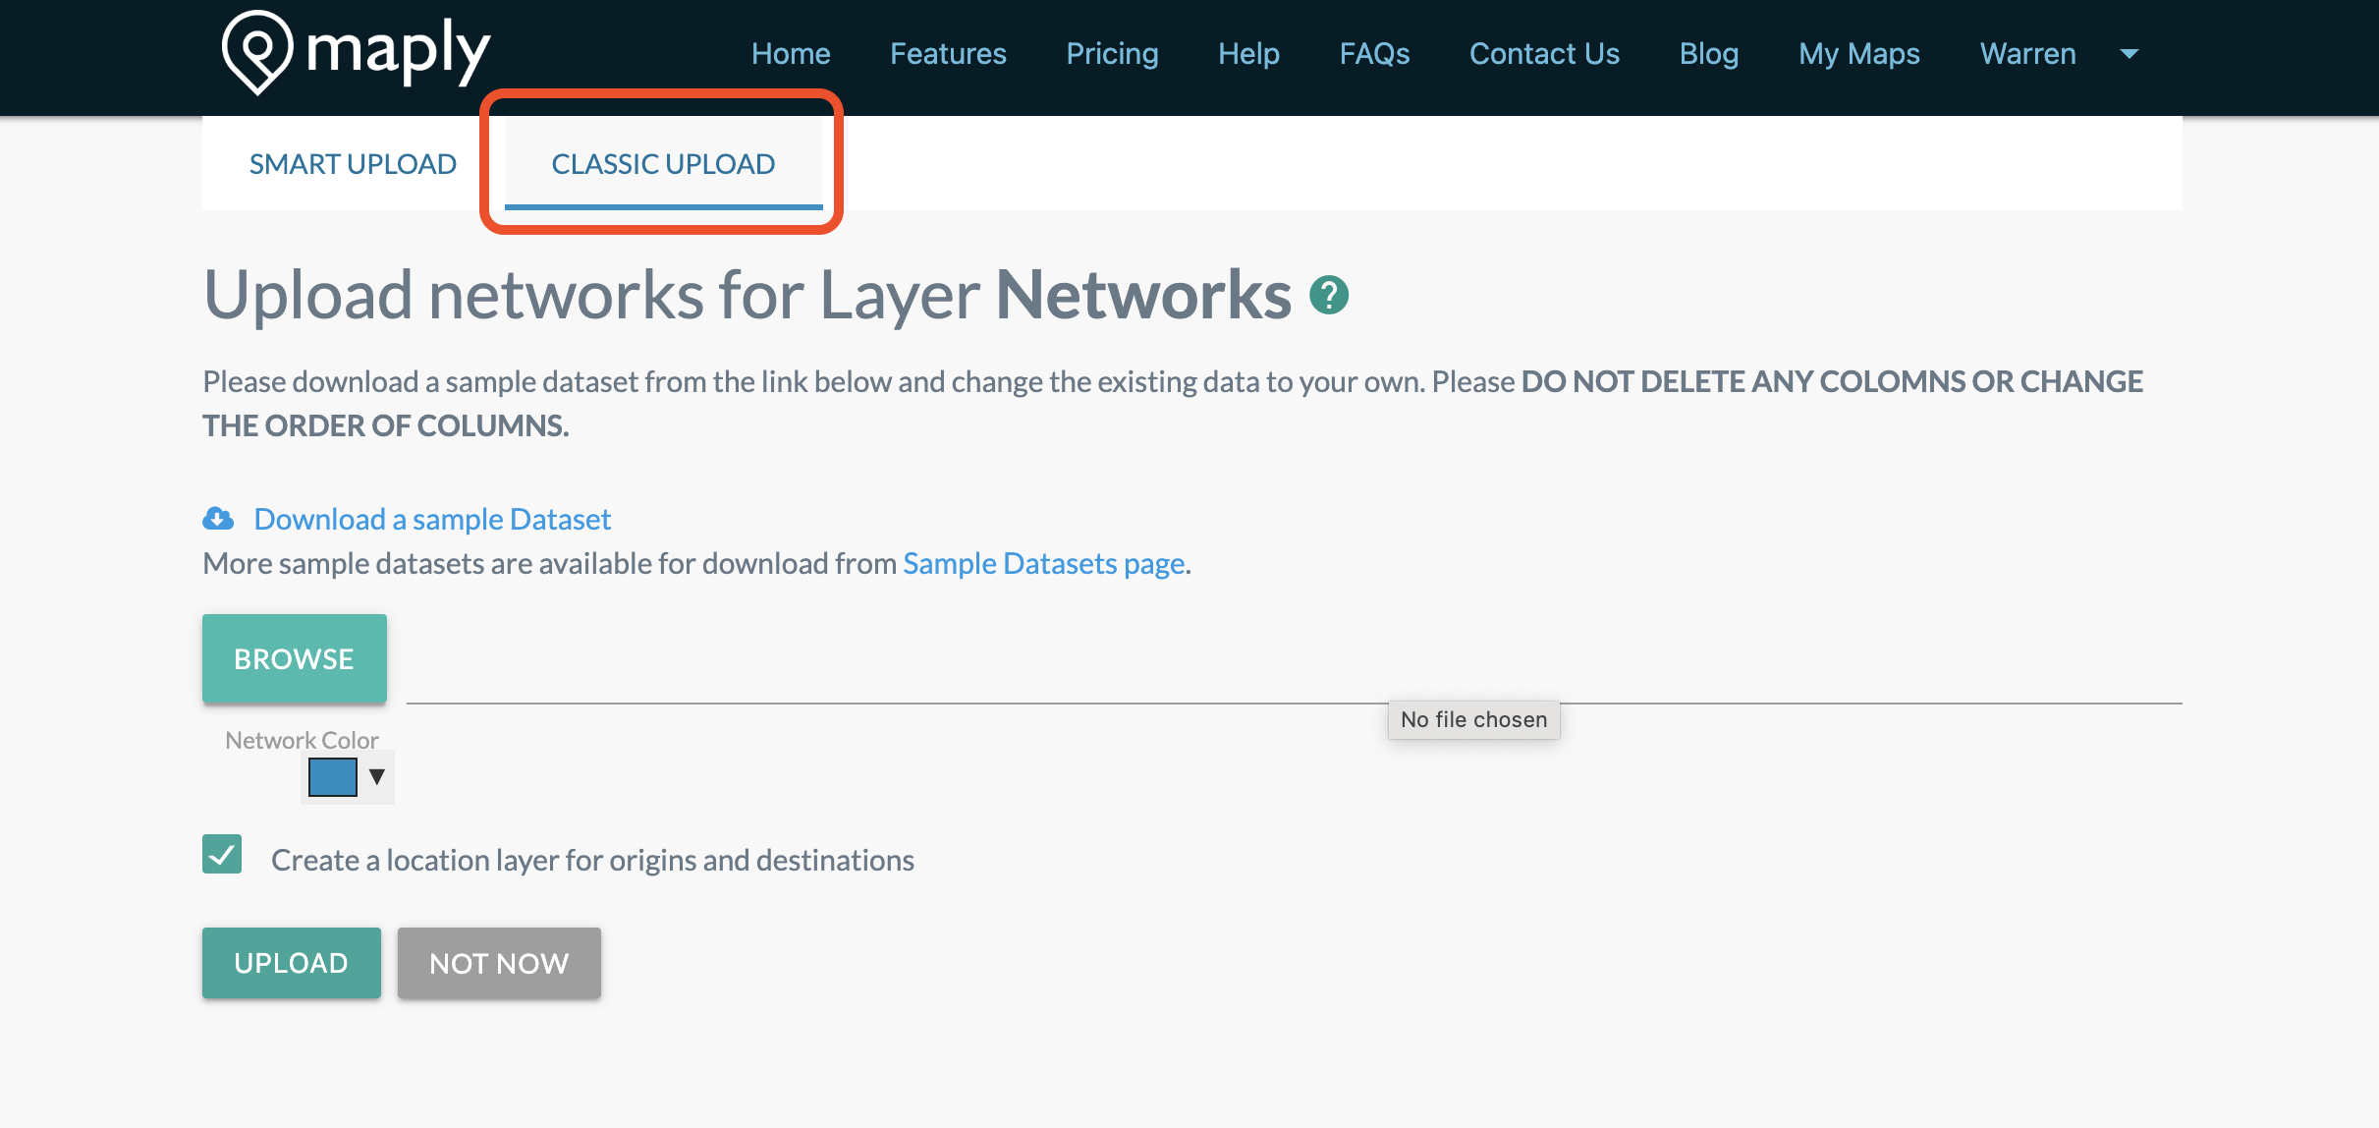
Task: Click the maply logo icon
Action: coord(257,52)
